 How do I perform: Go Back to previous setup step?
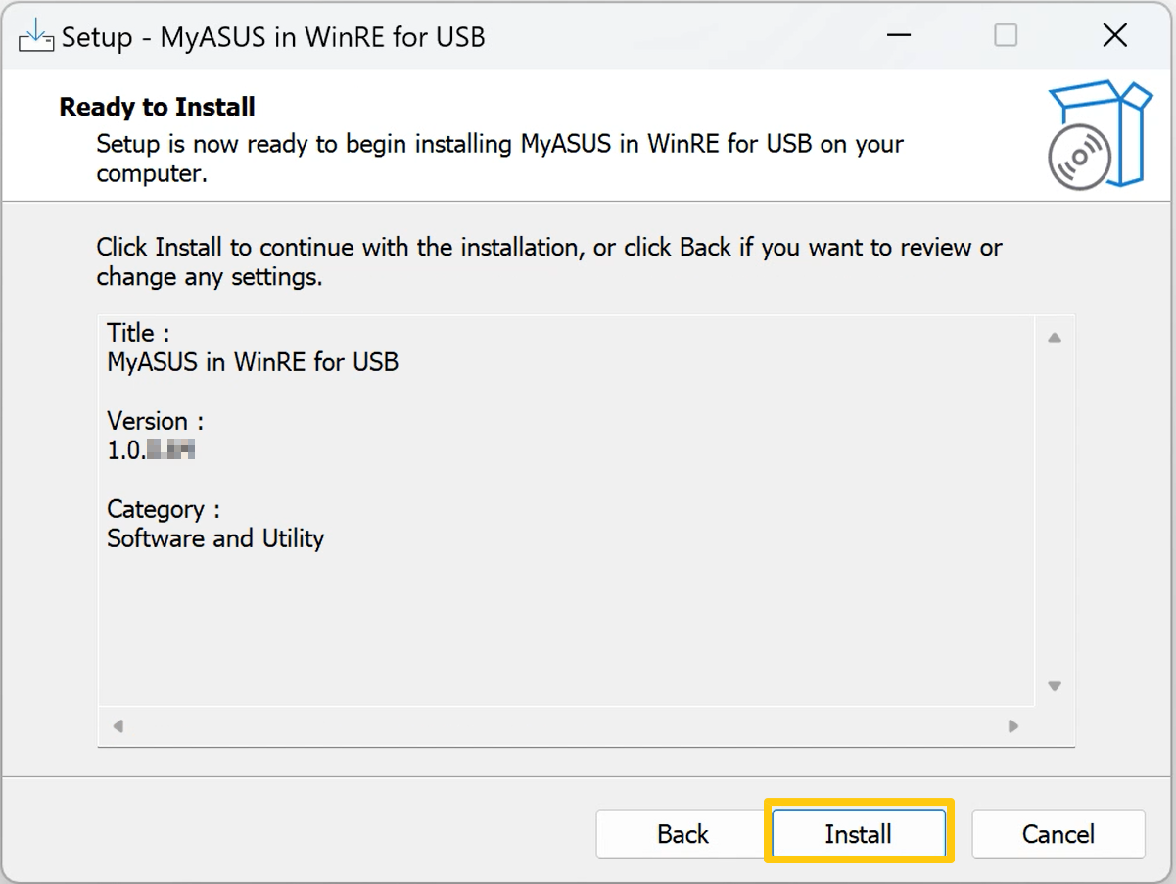682,834
